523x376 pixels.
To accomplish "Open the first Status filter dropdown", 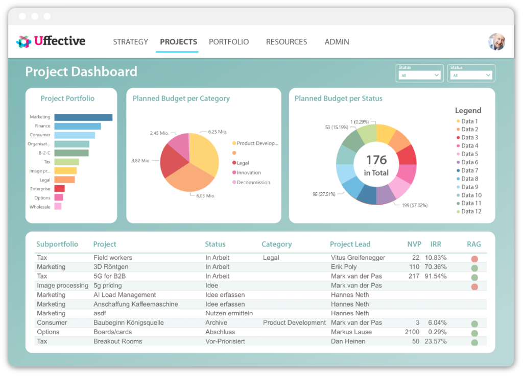I will coord(419,75).
